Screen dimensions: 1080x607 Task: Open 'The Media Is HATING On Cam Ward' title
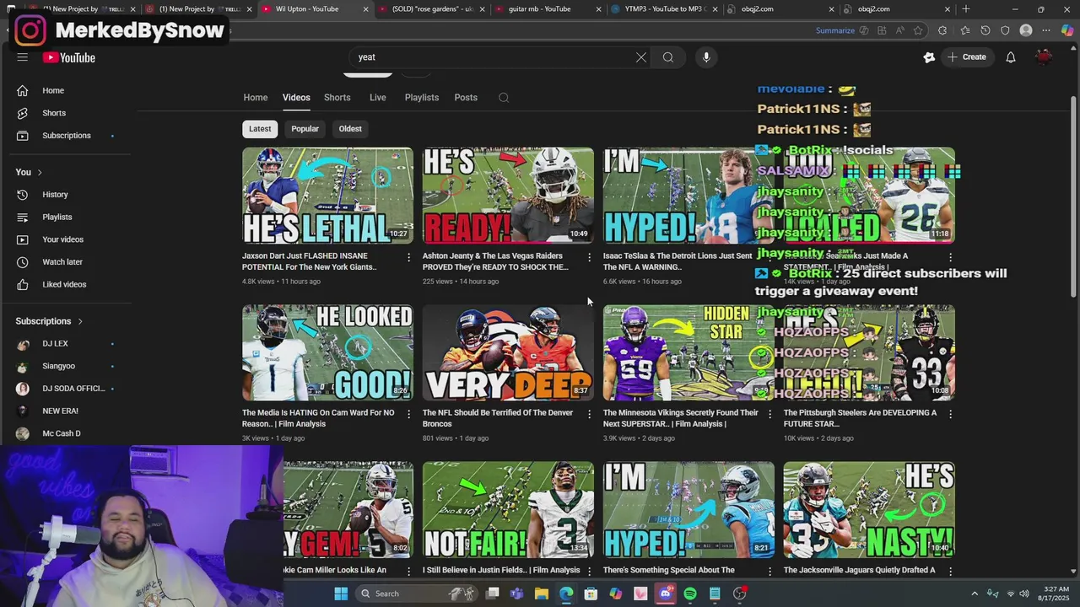[x=318, y=418]
